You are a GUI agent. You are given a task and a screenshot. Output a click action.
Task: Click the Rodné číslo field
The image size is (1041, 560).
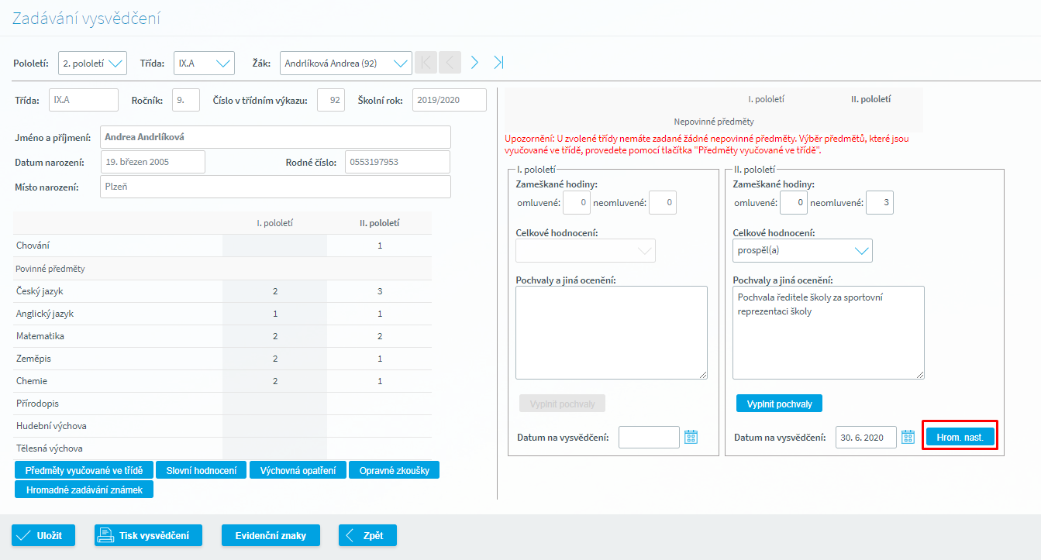coord(398,162)
